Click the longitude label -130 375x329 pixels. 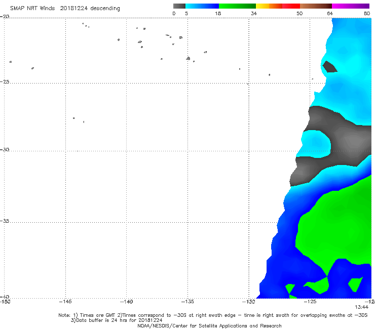point(249,302)
